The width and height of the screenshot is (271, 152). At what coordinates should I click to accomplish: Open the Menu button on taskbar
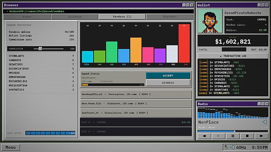coord(10,147)
